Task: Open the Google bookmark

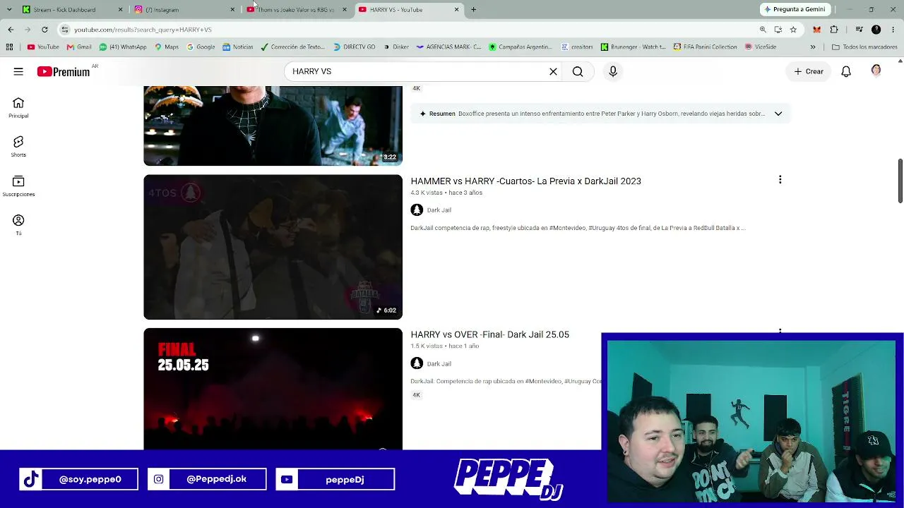Action: [x=201, y=47]
